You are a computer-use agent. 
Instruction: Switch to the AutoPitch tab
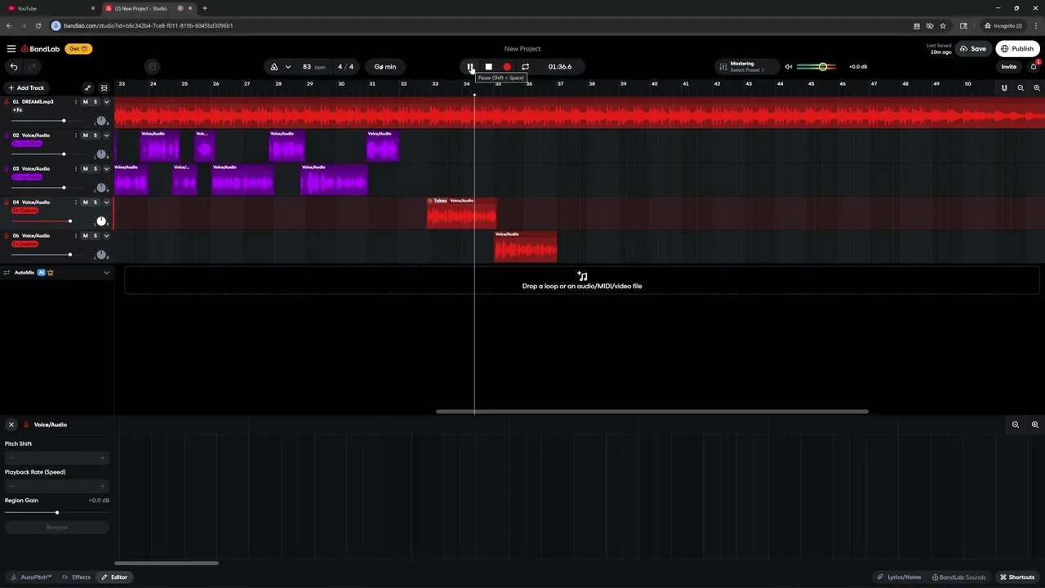tap(31, 577)
